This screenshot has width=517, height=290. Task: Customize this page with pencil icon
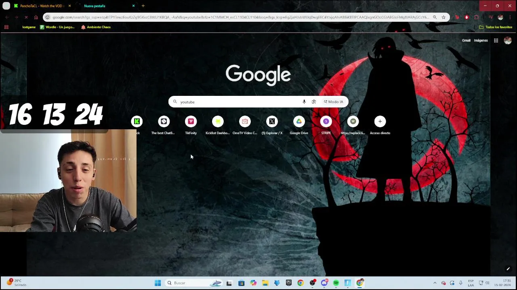coord(508,269)
